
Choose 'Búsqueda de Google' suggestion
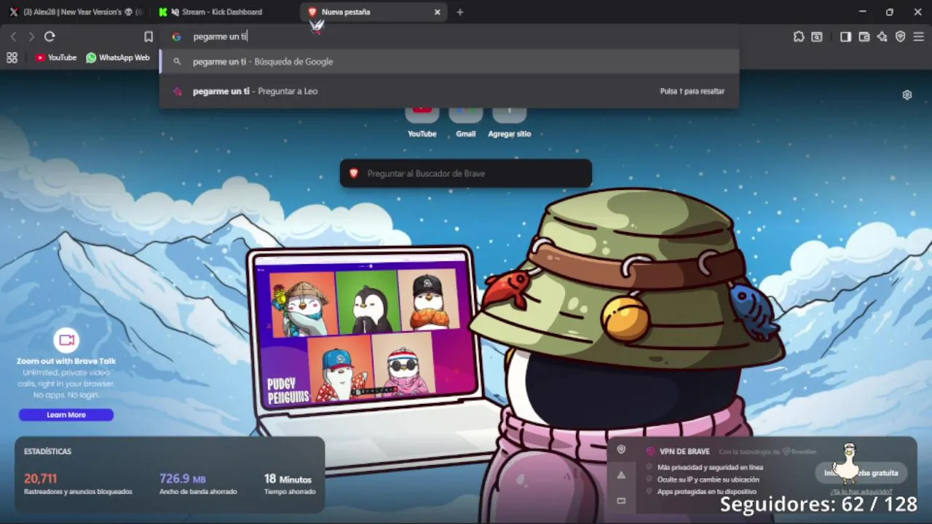coord(449,62)
